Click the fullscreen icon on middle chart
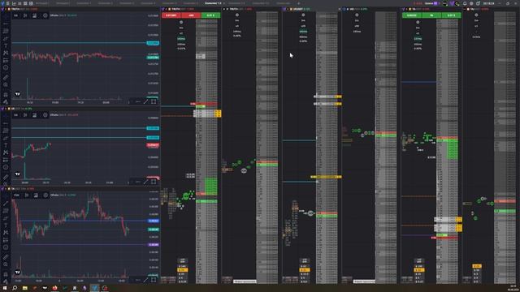Viewport: 520px width, 292px height. [x=154, y=182]
